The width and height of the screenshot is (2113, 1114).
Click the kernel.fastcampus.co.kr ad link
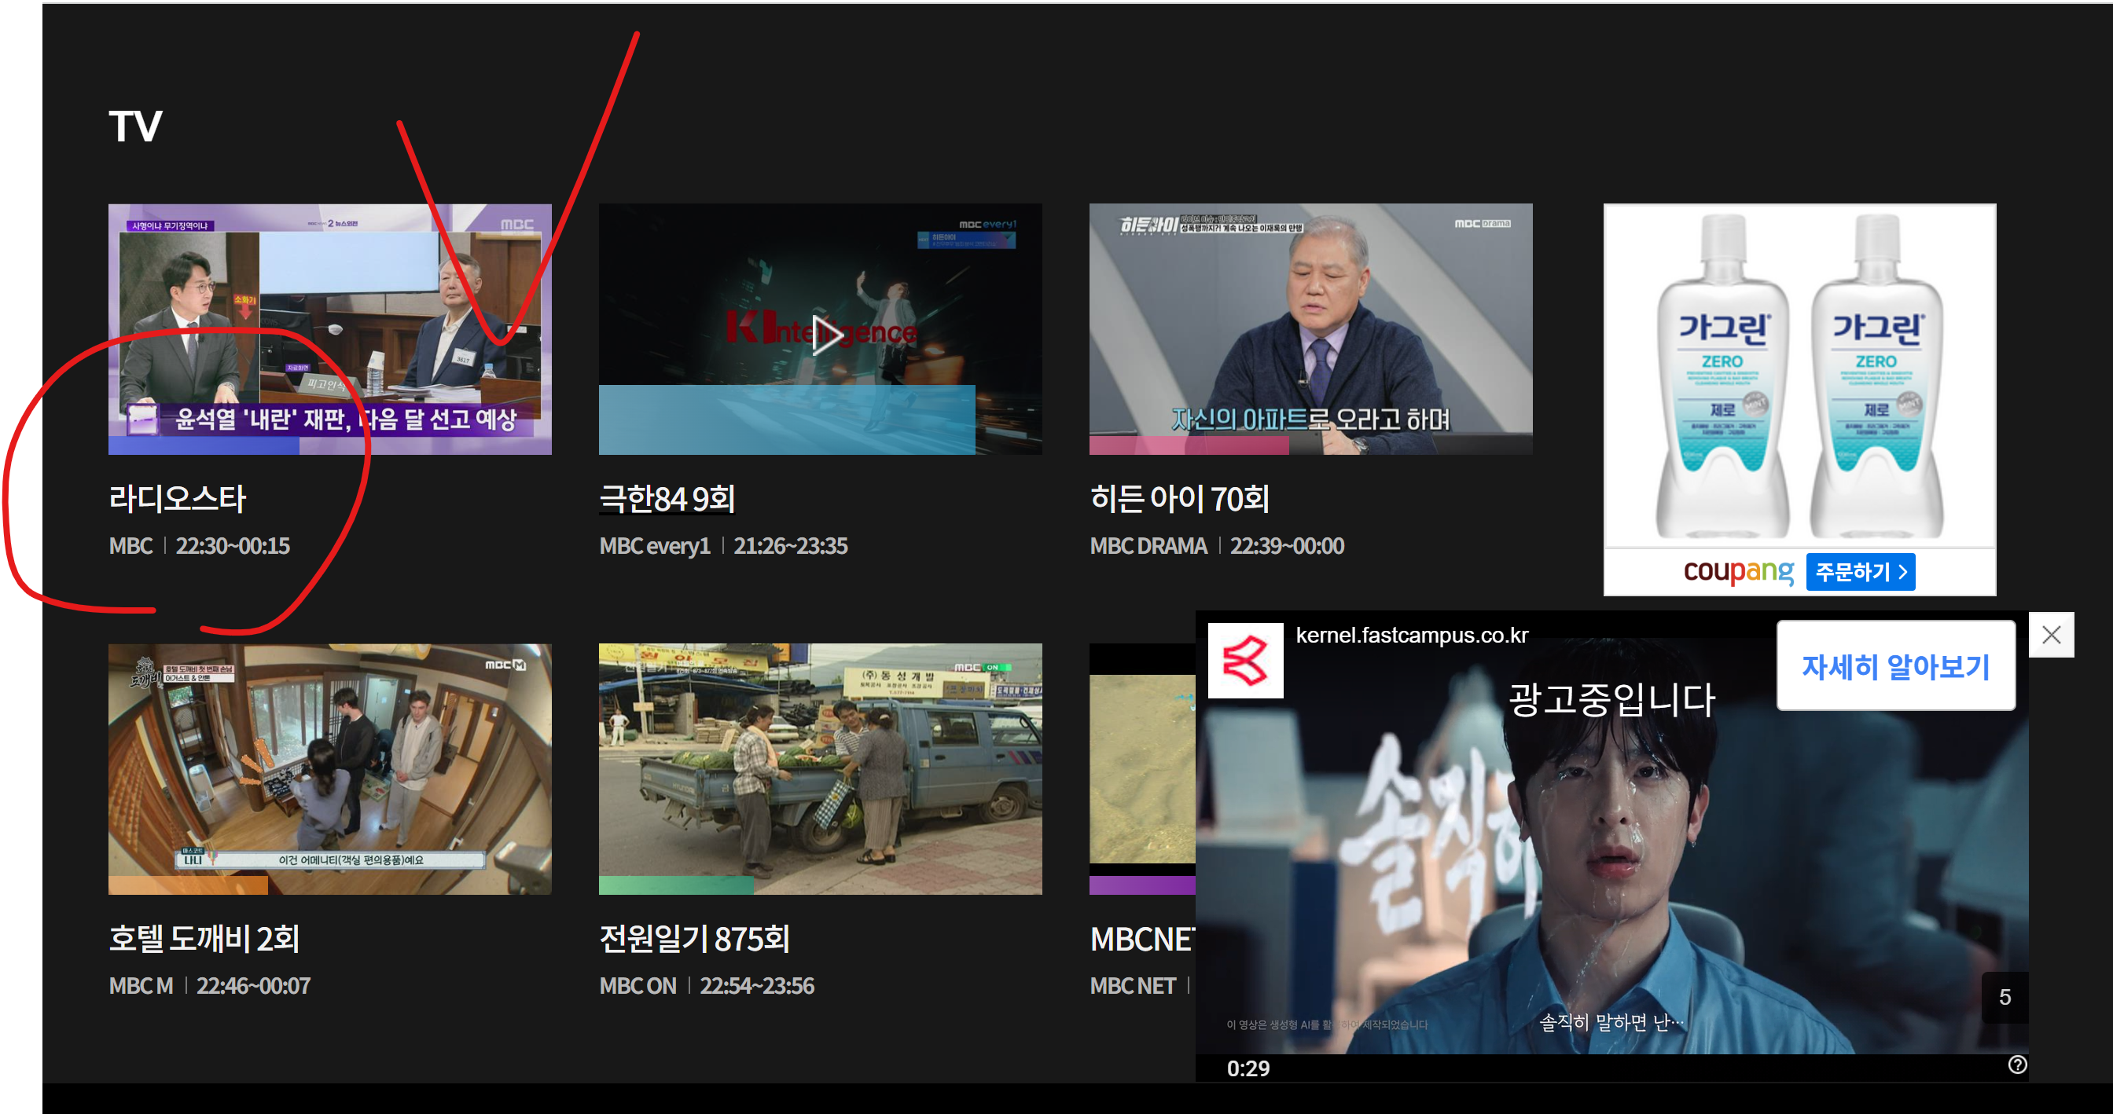tap(1411, 636)
